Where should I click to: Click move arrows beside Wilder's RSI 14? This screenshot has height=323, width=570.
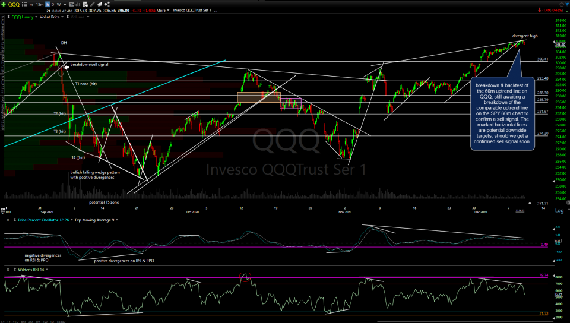click(15, 270)
